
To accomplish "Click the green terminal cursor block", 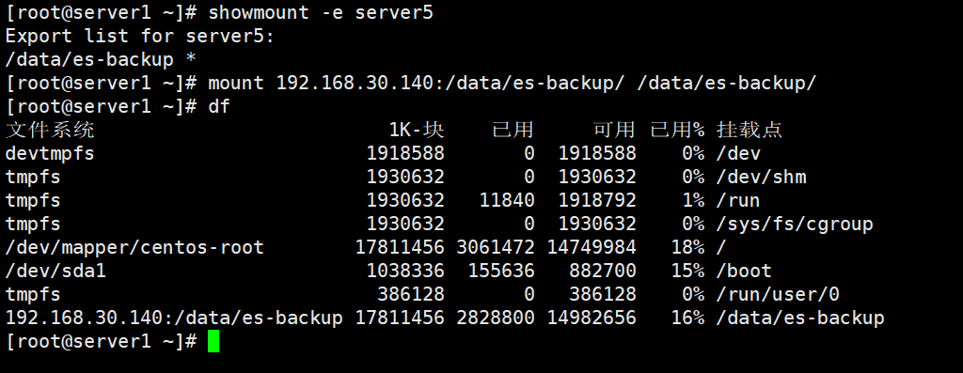I will point(213,342).
